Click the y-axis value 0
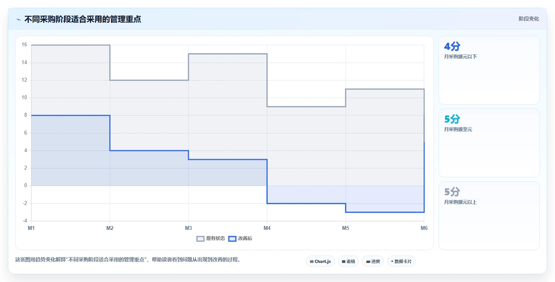This screenshot has width=555, height=282. click(x=26, y=186)
